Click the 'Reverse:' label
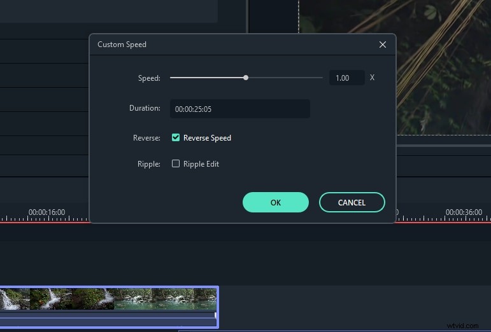This screenshot has height=332, width=491. [146, 138]
